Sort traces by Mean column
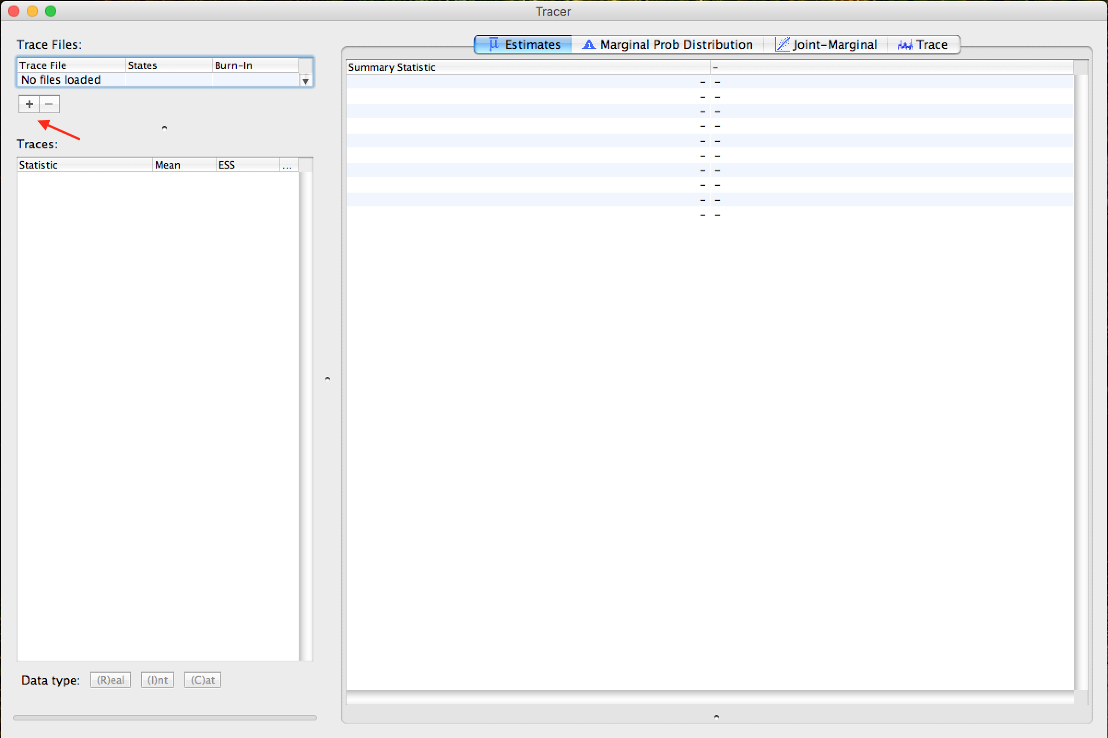1108x738 pixels. [184, 165]
